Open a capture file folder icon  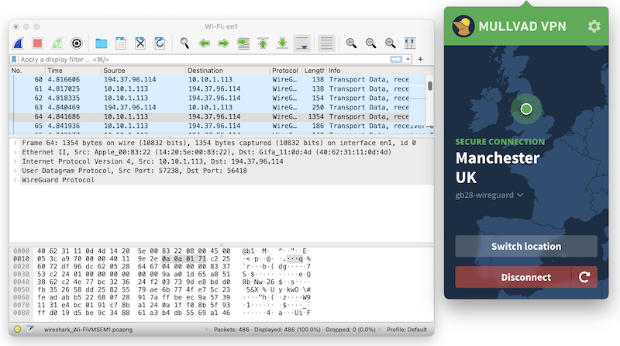(x=102, y=43)
